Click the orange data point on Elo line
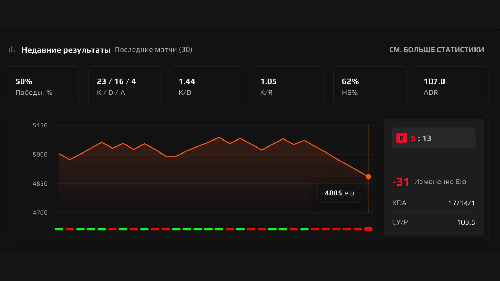Screen dimensions: 500x281 (x=368, y=177)
